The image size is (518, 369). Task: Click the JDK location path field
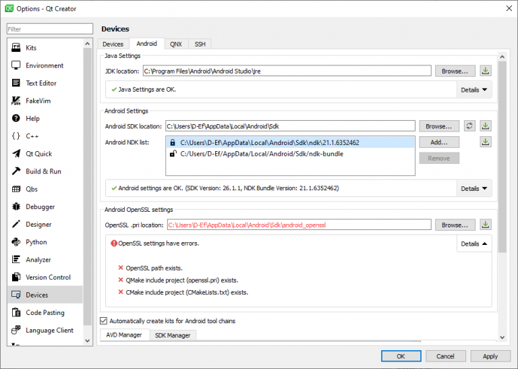[287, 71]
